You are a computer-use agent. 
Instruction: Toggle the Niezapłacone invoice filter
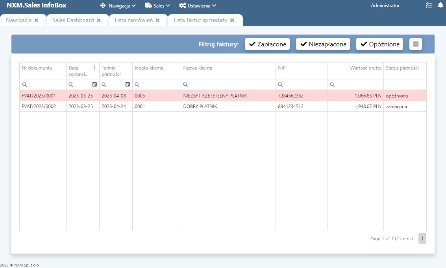323,44
